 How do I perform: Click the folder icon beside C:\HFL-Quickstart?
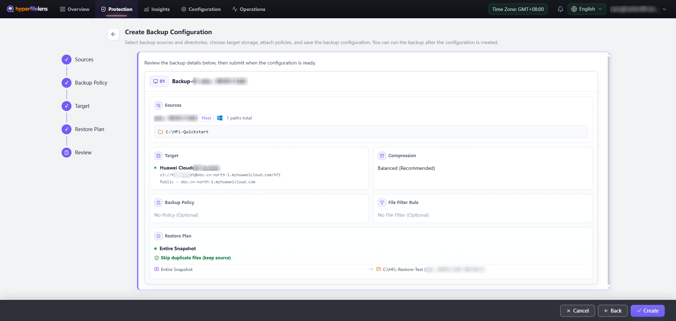click(x=161, y=132)
